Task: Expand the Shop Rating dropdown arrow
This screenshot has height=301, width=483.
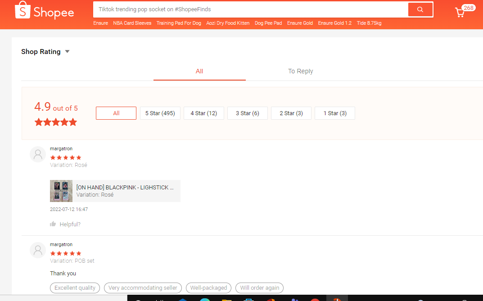Action: pos(68,52)
